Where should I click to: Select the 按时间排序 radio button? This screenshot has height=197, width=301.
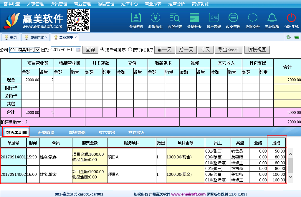pyautogui.click(x=130, y=50)
